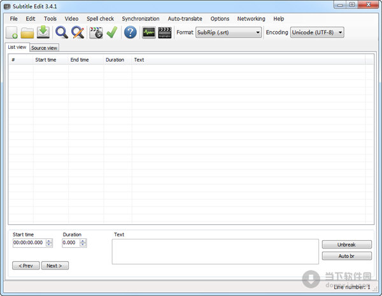
Task: Open the Synchronization menu
Action: coord(141,18)
